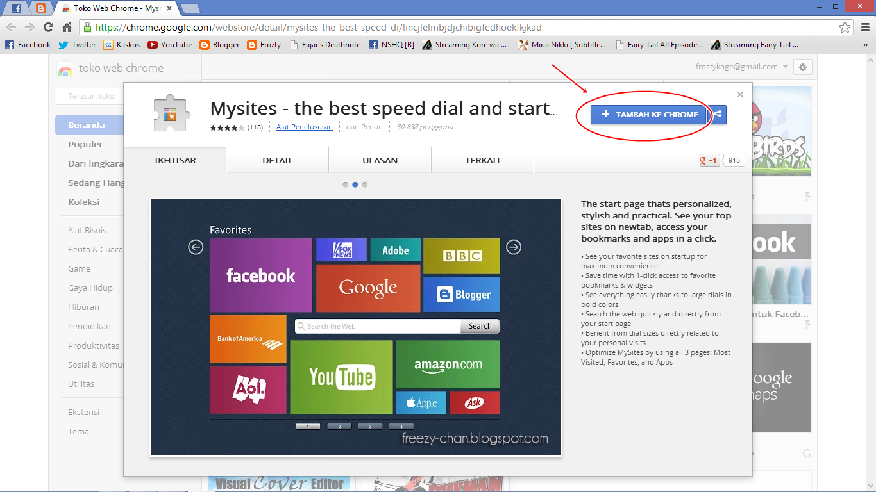876x492 pixels.
Task: Open the Web Store settings gear
Action: pos(802,67)
